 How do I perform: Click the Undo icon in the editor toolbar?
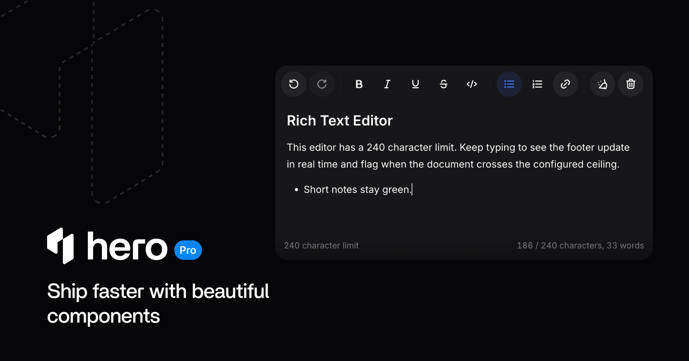point(294,84)
